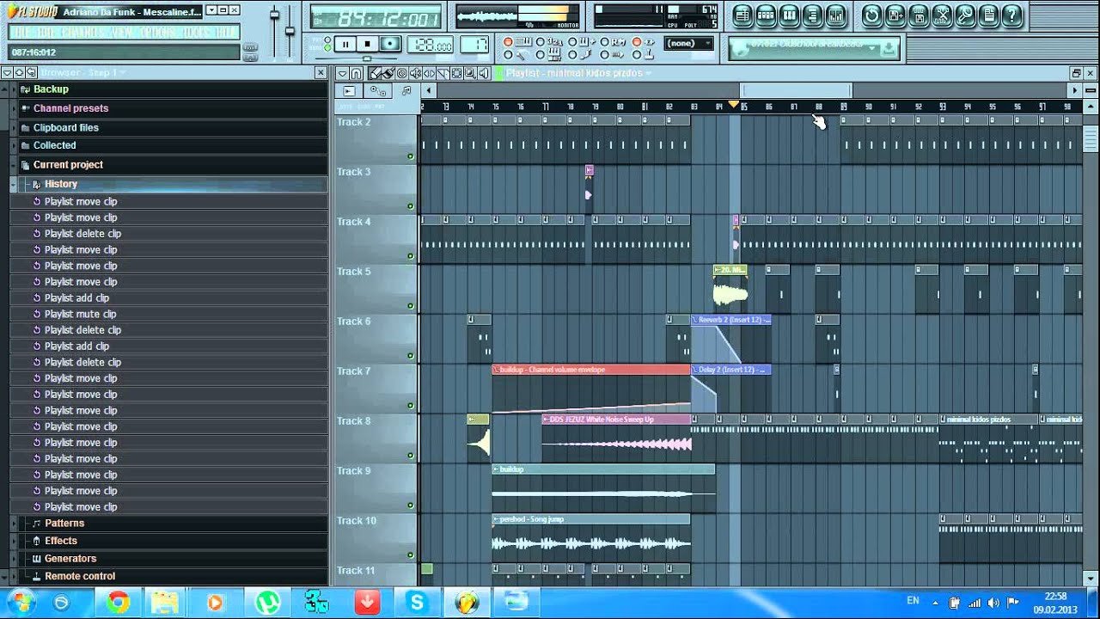1100x619 pixels.
Task: Mute Track 8 via its green dot
Action: pos(410,456)
